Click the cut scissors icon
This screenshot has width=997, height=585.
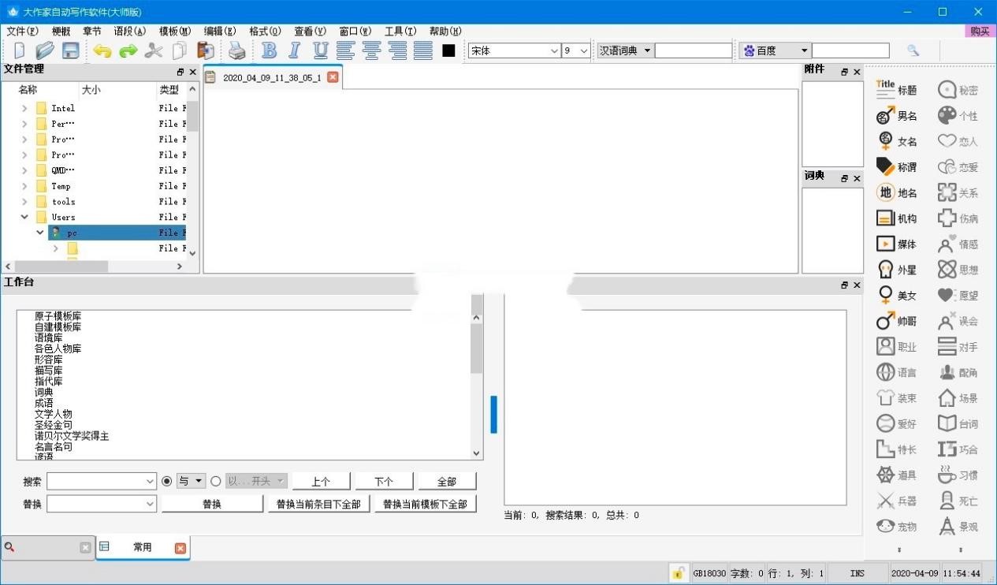tap(154, 51)
